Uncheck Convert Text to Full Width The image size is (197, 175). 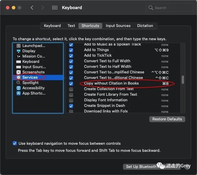coord(71,61)
